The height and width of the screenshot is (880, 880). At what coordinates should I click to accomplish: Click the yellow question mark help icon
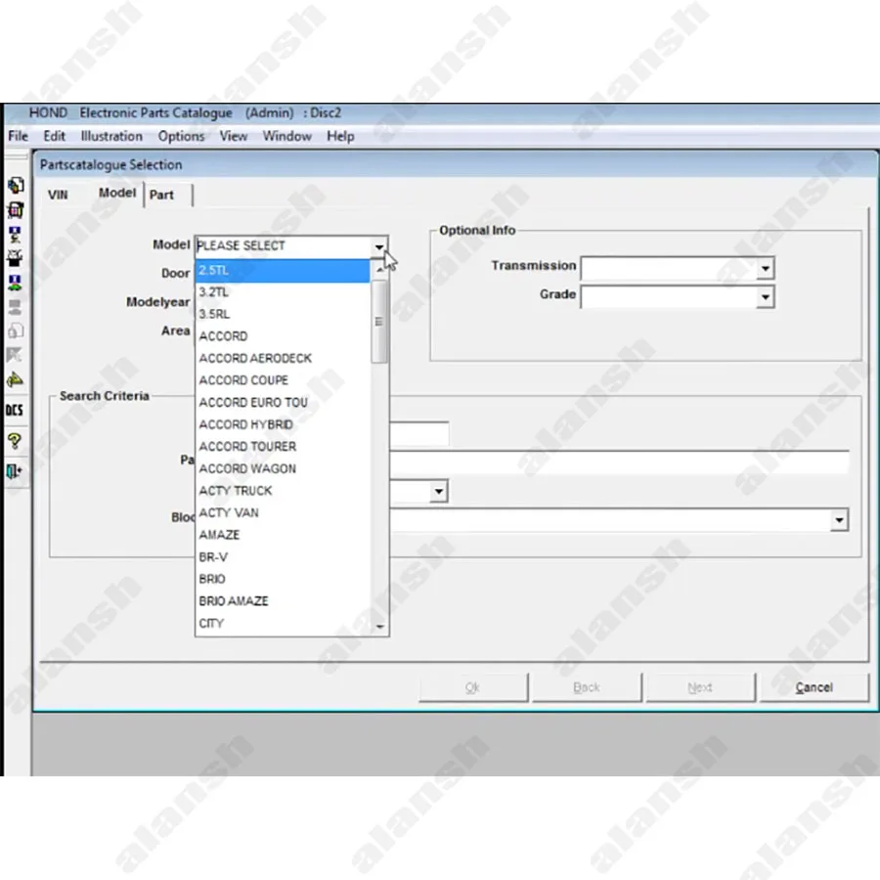(15, 441)
